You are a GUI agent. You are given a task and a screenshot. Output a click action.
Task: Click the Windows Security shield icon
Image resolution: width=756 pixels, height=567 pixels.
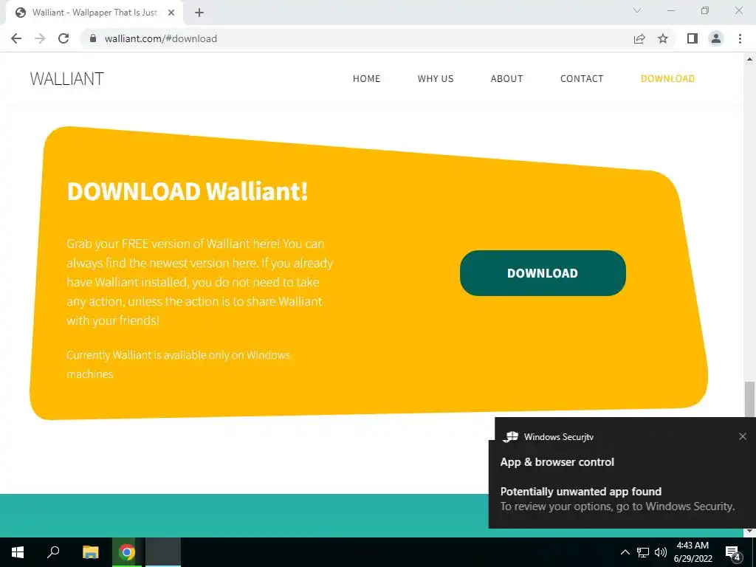pyautogui.click(x=510, y=437)
